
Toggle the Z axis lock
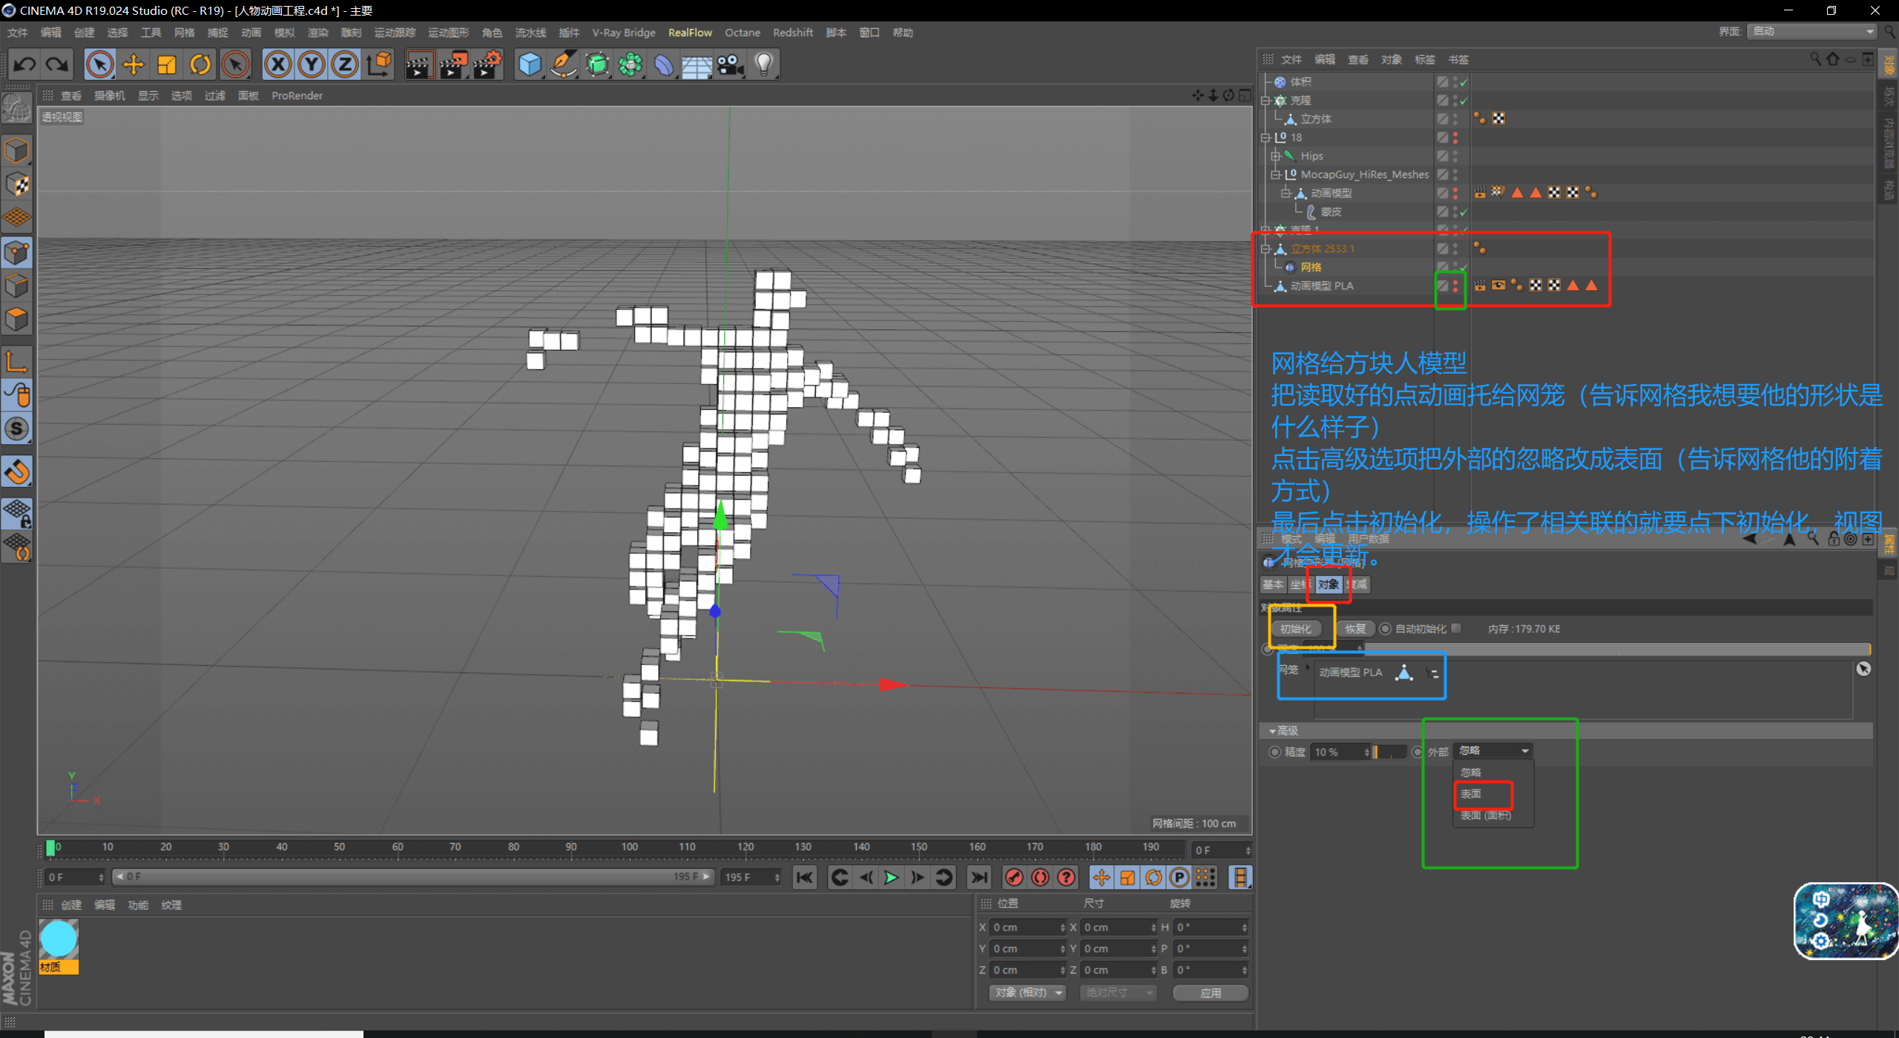click(x=345, y=65)
